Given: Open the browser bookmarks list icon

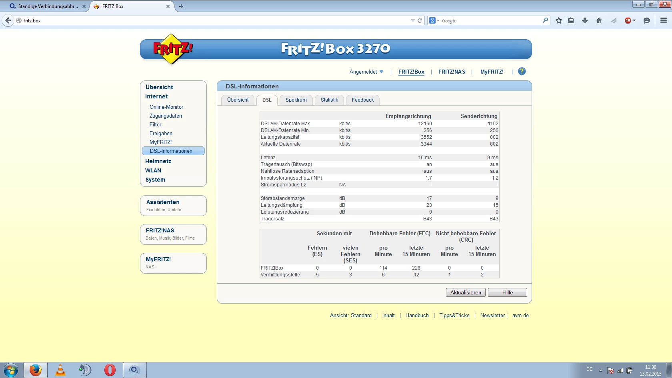Looking at the screenshot, I should tap(571, 20).
